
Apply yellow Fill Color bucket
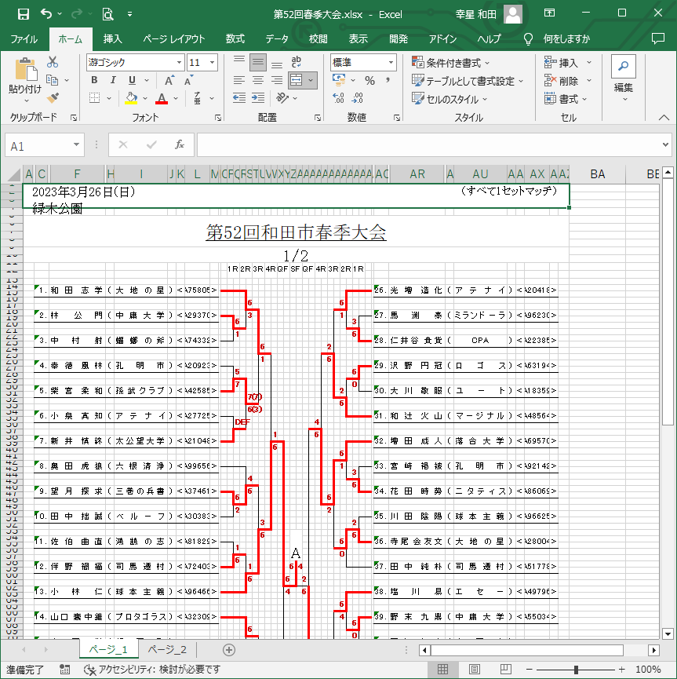[x=131, y=98]
